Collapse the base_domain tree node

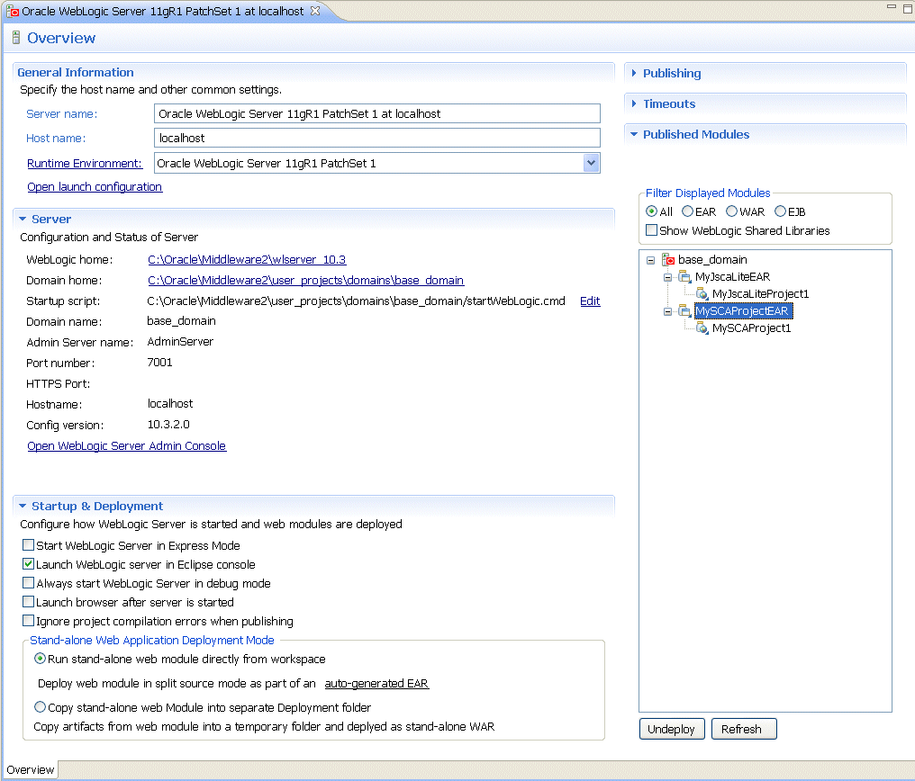pyautogui.click(x=650, y=261)
